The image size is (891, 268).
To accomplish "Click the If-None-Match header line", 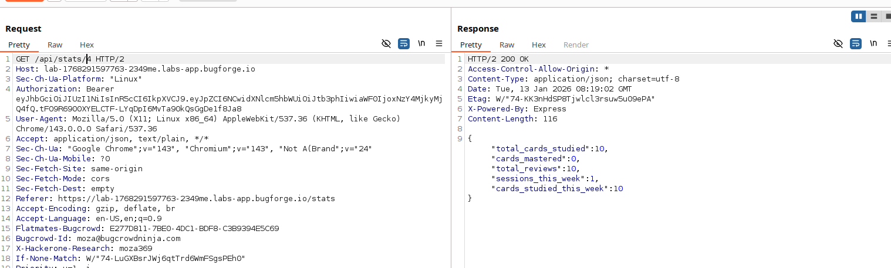I will (x=130, y=259).
